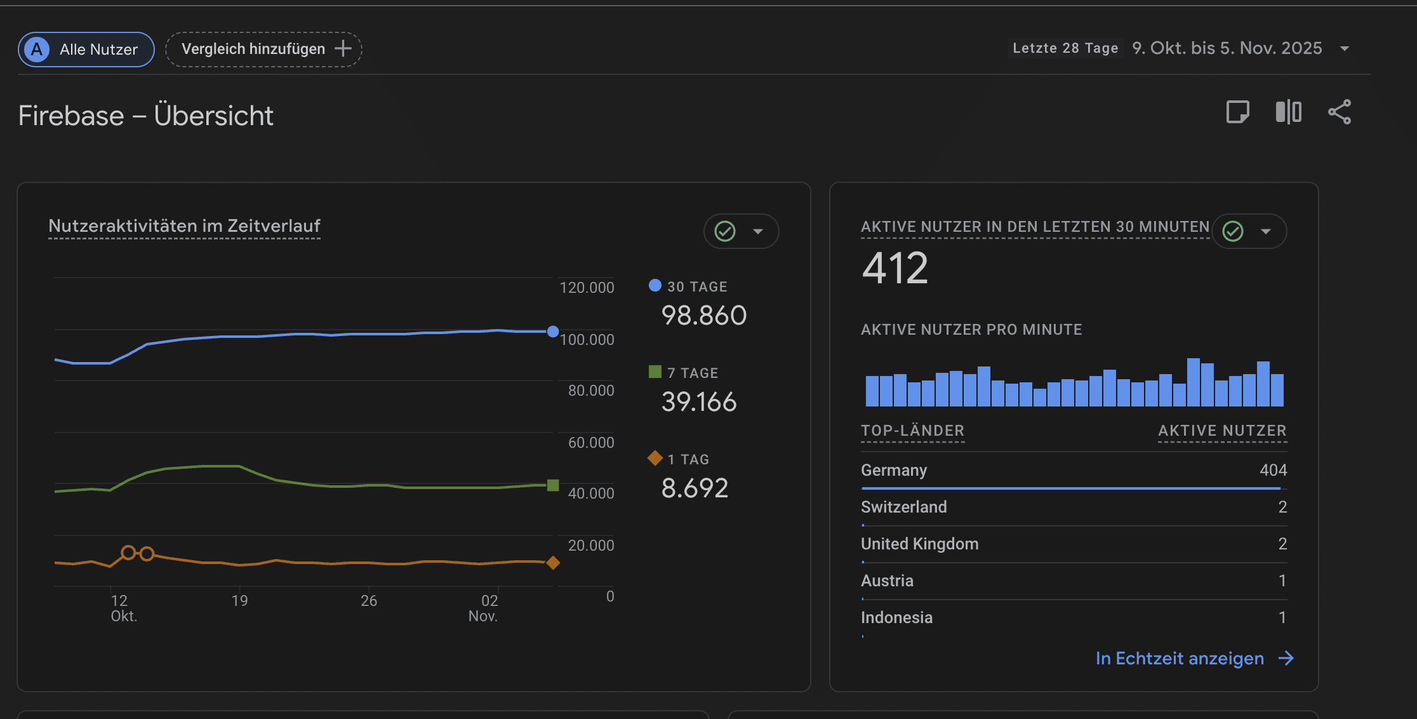
Task: Click the orange anomaly circle on 1 Tag line
Action: [128, 553]
